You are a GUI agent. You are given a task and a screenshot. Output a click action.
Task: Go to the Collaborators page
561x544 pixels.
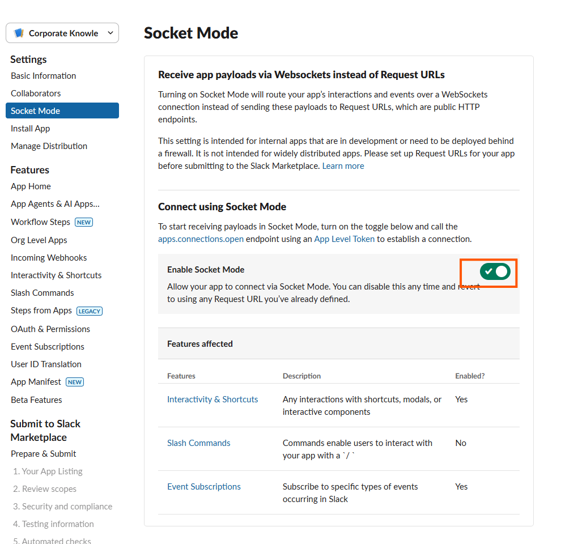pos(36,93)
